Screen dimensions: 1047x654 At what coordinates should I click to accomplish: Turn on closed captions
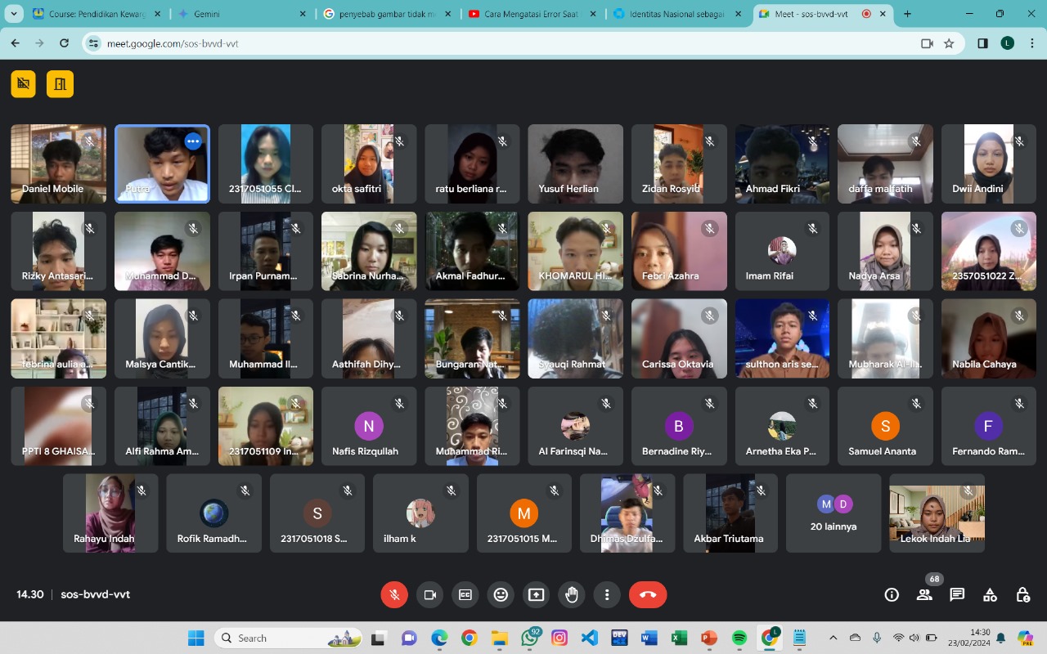(x=465, y=595)
